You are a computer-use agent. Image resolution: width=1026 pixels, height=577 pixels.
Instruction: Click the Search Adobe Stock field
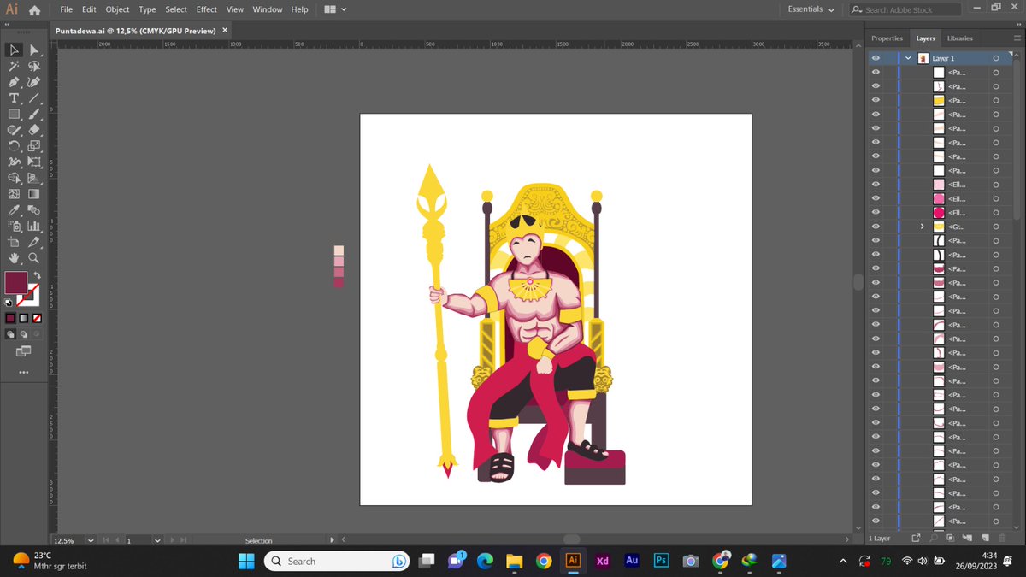pos(905,9)
